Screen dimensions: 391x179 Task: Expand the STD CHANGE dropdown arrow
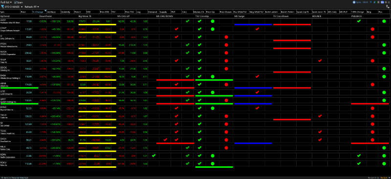[22, 7]
